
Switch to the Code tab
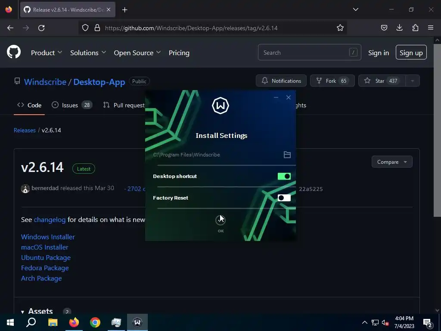[29, 105]
